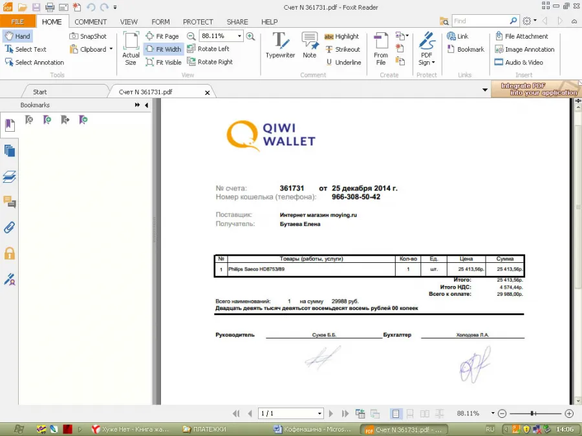Go to the previous page
Viewport: 582px width, 436px height.
coord(250,413)
